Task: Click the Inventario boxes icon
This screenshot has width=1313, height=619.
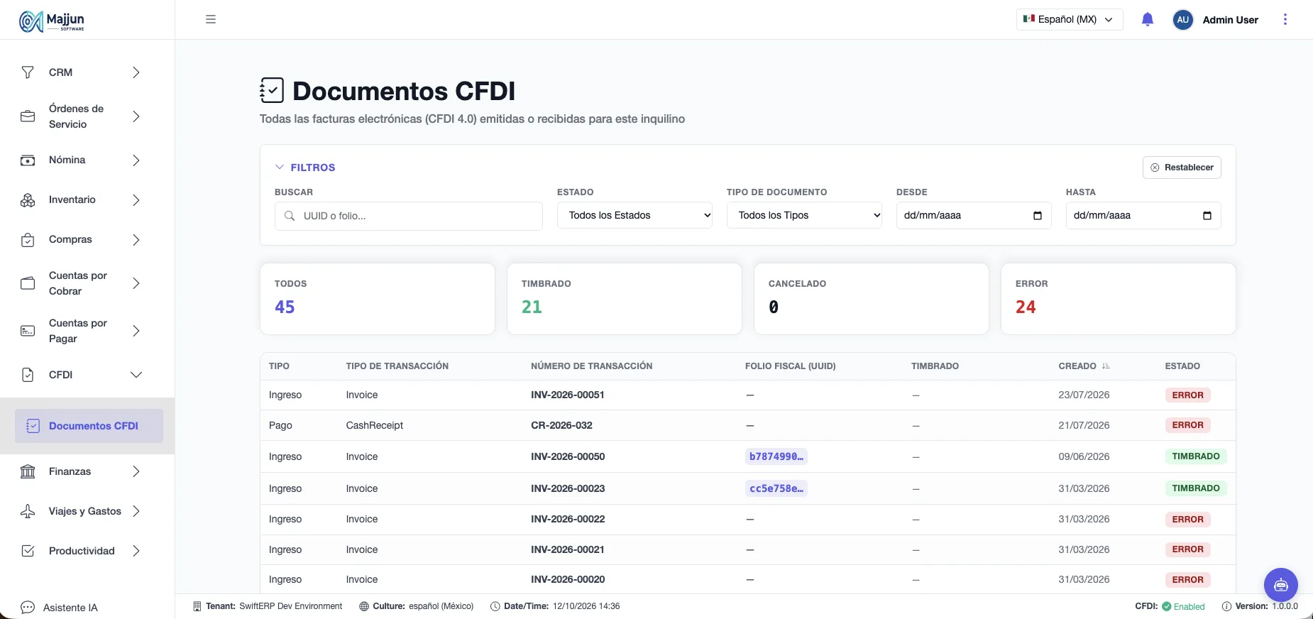Action: click(x=28, y=200)
